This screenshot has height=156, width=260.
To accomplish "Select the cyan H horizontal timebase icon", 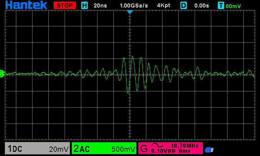I will (x=84, y=6).
